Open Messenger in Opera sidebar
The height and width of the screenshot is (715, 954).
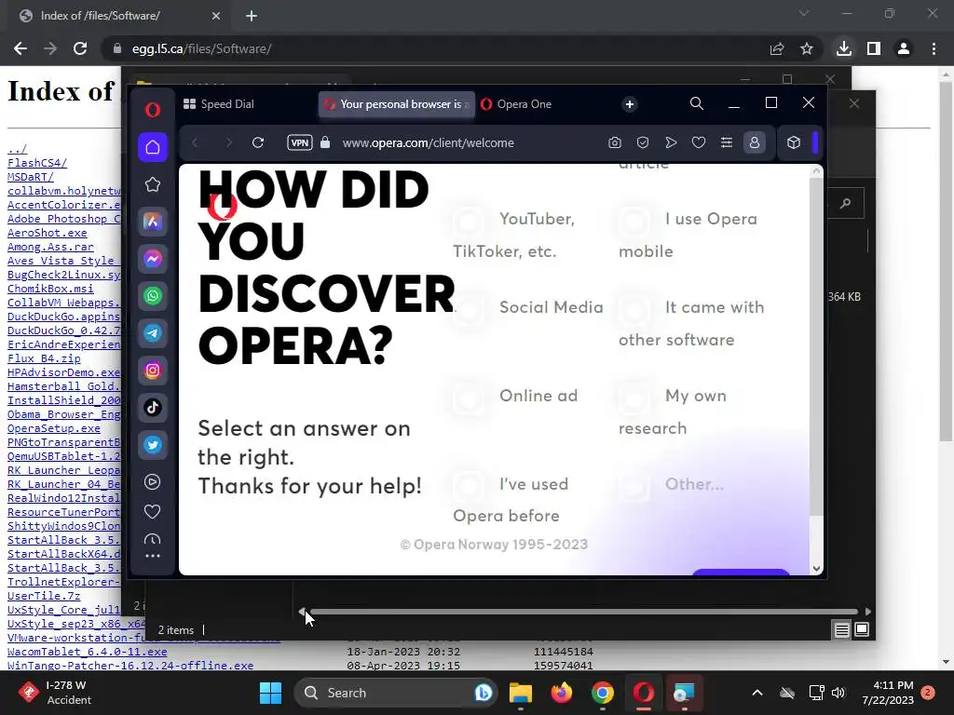click(153, 259)
